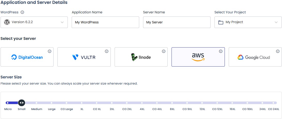
Task: Click the info icon on Linode card
Action: [164, 51]
